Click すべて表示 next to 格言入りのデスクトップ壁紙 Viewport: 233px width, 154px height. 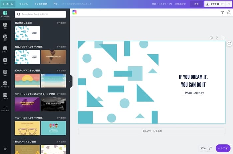(x=61, y=47)
